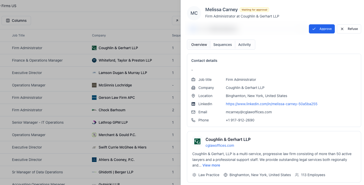This screenshot has width=364, height=185.
Task: Select Finance & Operations Manager job title
Action: tap(37, 60)
